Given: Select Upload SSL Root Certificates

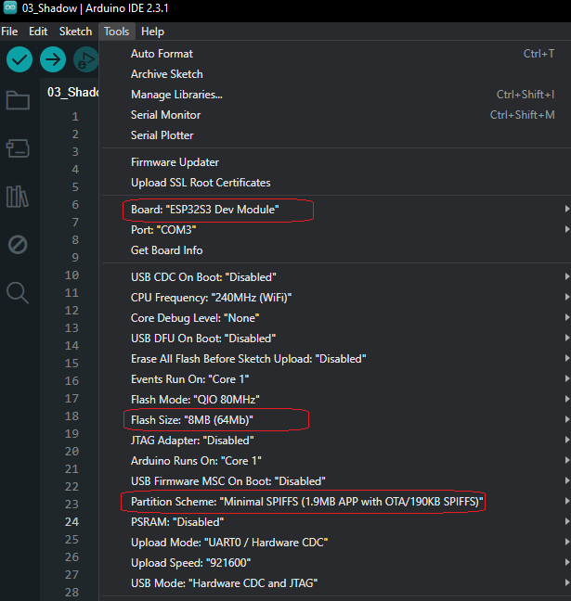Looking at the screenshot, I should (x=336, y=183).
